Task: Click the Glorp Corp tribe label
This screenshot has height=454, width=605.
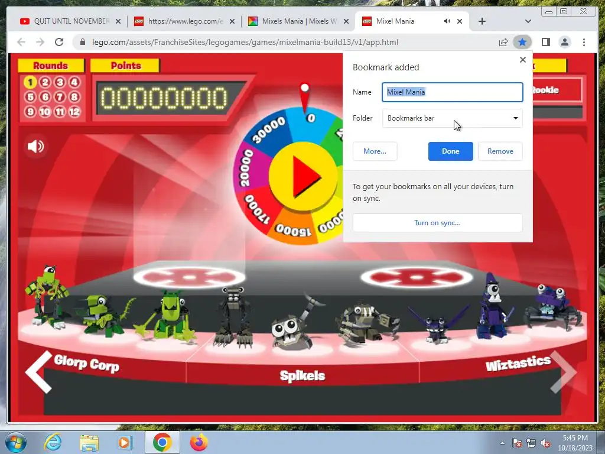Action: point(86,364)
